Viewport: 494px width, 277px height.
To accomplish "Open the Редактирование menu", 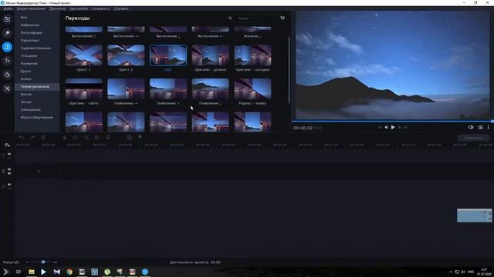I will (31, 8).
